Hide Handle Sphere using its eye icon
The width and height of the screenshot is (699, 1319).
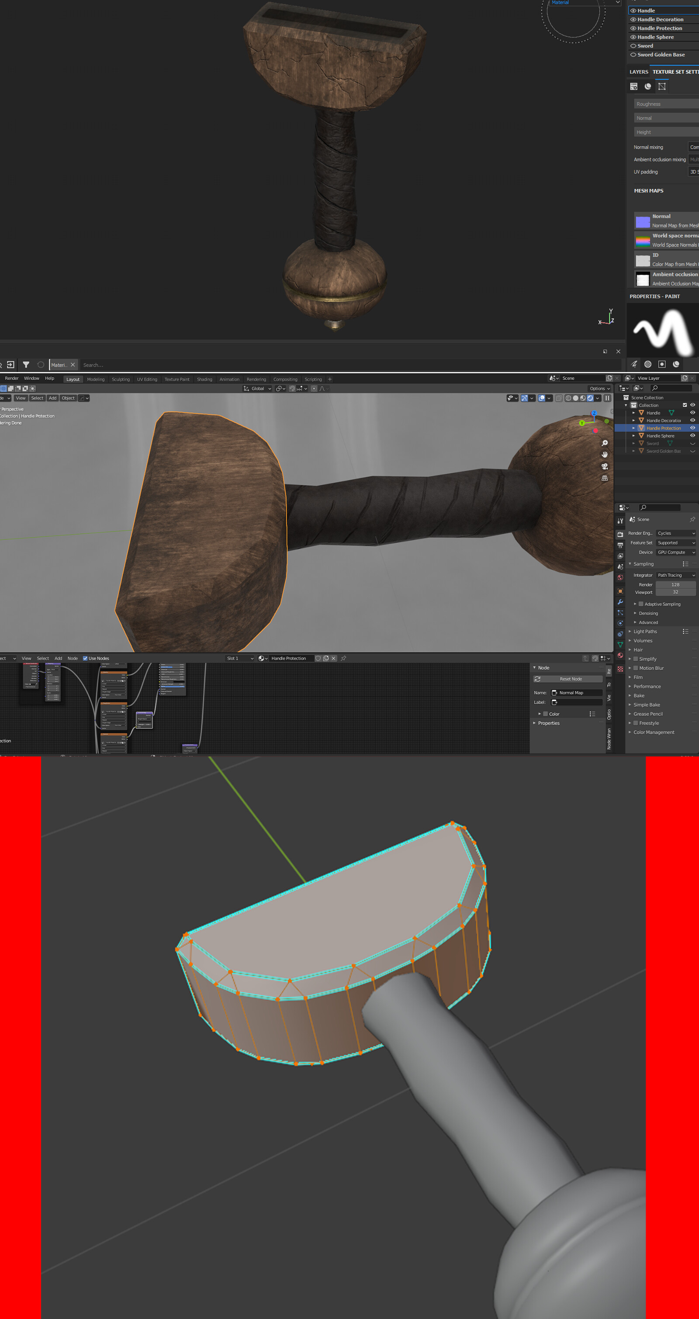pyautogui.click(x=692, y=436)
